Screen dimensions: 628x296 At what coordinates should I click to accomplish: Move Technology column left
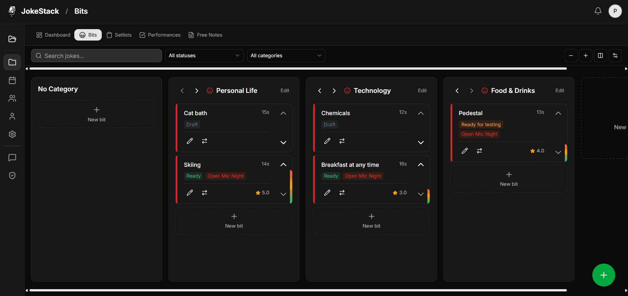click(320, 91)
